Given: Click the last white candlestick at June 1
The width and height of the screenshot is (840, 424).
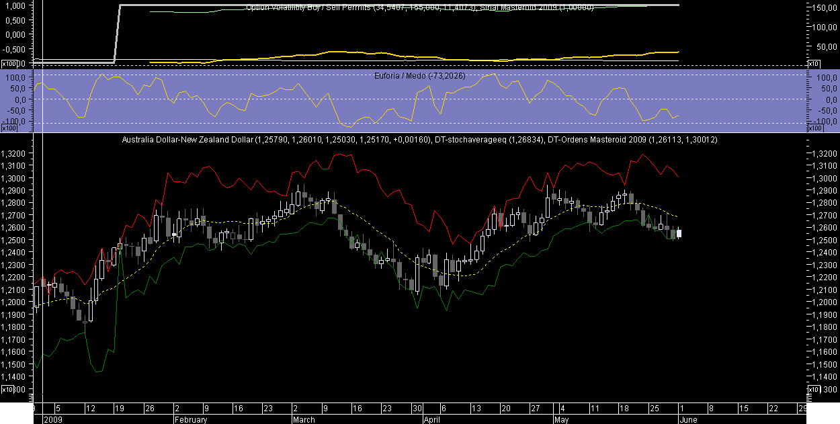Looking at the screenshot, I should coord(679,233).
